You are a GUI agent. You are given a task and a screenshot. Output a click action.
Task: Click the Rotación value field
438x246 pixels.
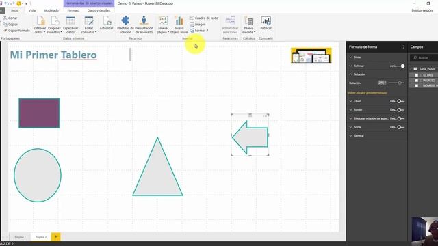pos(382,83)
